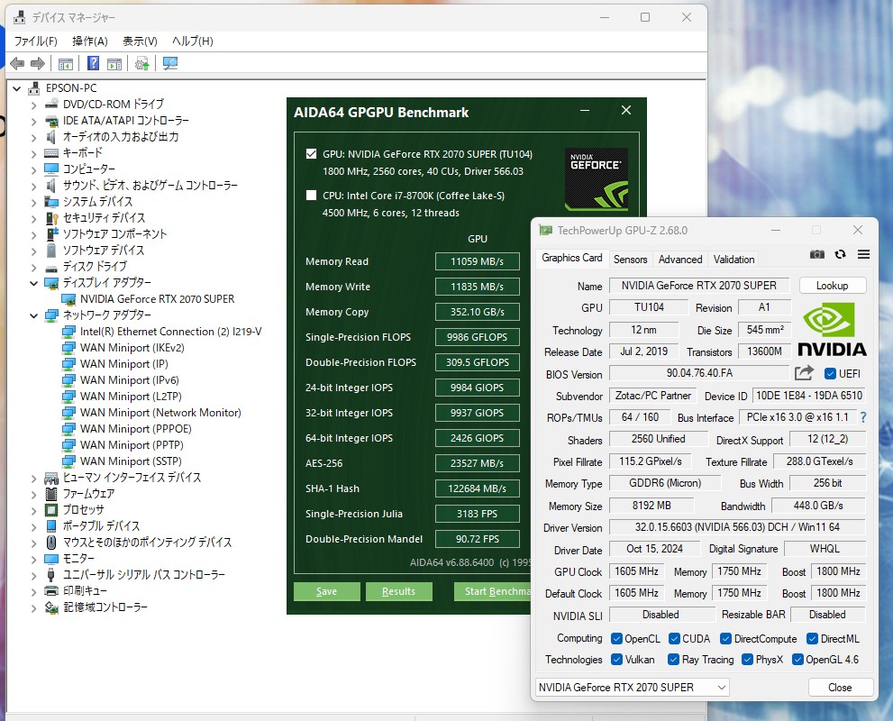Click the ファームウェア firmware icon
This screenshot has height=721, width=893.
pos(51,494)
